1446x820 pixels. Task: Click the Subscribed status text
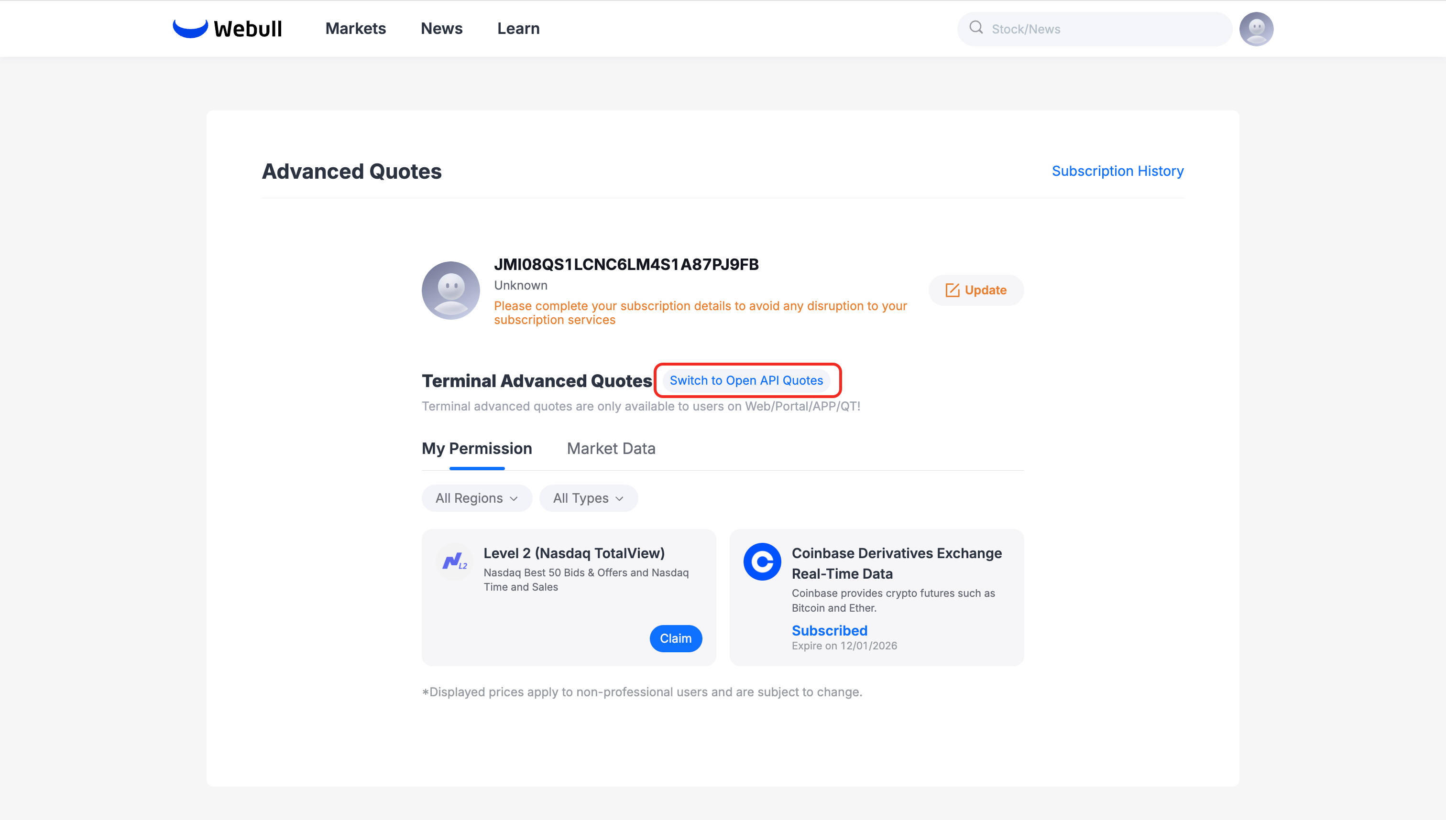830,630
